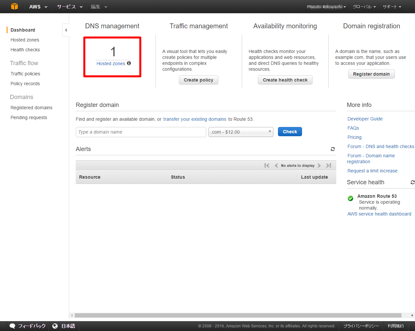Open the Pricing link
This screenshot has height=331, width=415.
[x=354, y=137]
